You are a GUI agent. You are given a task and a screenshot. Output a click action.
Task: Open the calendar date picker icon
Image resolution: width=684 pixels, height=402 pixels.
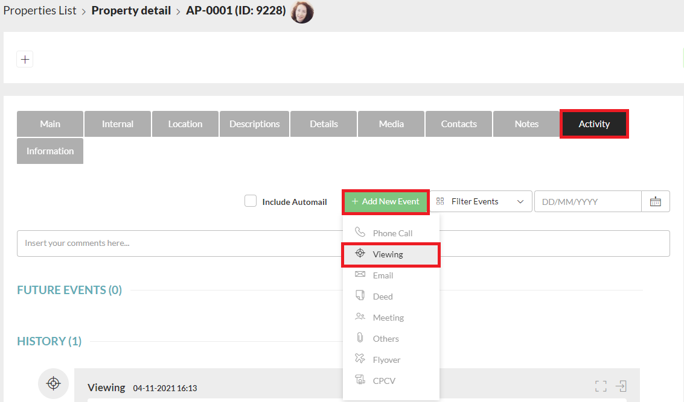tap(656, 202)
